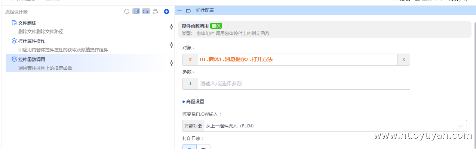Viewport: 476px width, 149px height.
Task: Toggle the 高级设置 section header
Action: [193, 102]
